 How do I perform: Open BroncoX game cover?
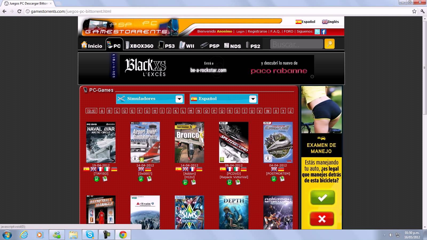(189, 142)
